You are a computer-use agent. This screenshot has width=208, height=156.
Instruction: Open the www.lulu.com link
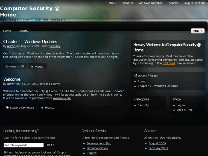click(x=62, y=98)
